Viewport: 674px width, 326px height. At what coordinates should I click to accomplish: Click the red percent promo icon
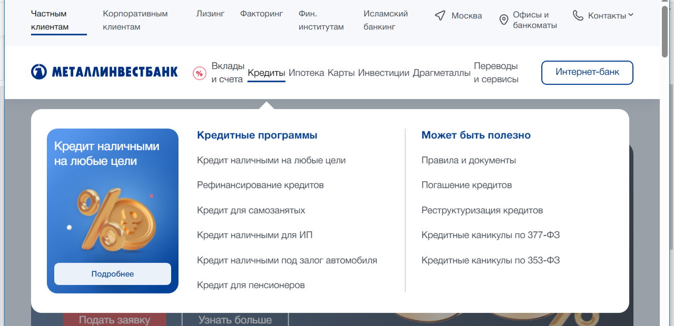200,73
